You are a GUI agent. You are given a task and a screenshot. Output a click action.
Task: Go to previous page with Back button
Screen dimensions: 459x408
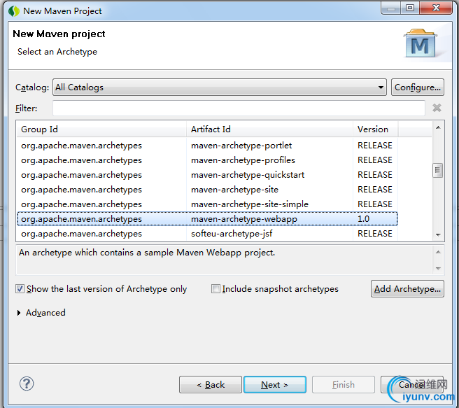(211, 385)
